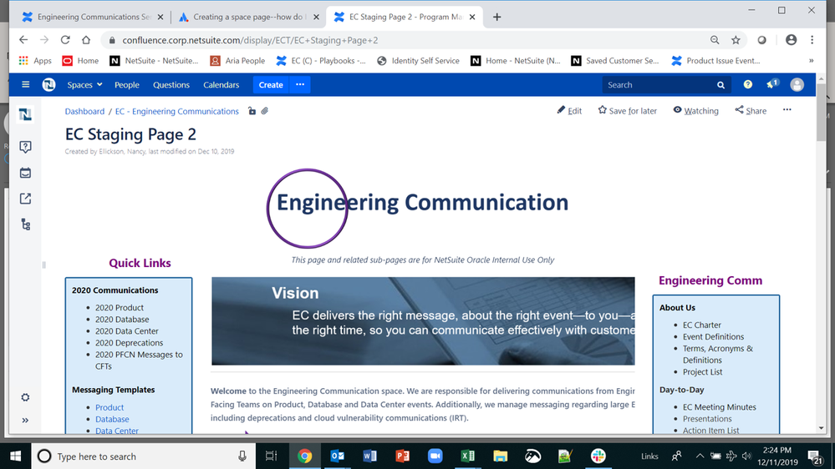This screenshot has height=469, width=835.
Task: Open the calendar icon in the left sidebar
Action: coord(25,173)
